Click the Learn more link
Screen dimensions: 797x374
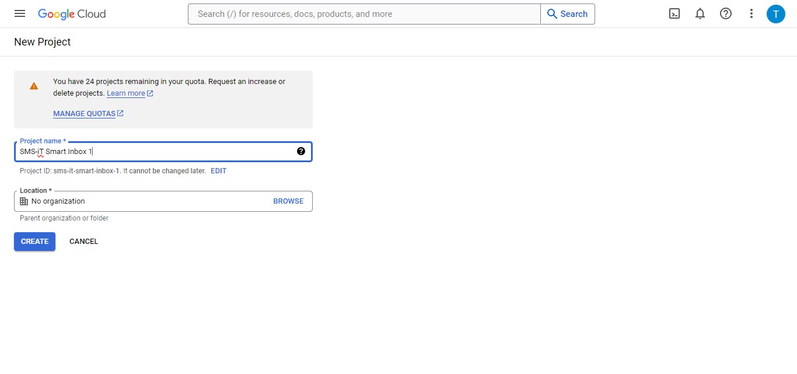[x=125, y=93]
